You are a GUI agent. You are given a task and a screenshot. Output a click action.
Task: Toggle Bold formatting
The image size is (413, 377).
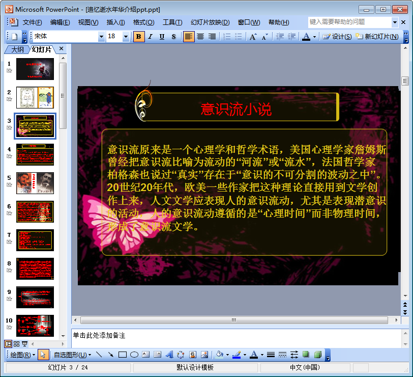[x=139, y=37]
